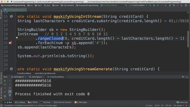
Task: Open the Terminal tool window
Action: pos(45,102)
